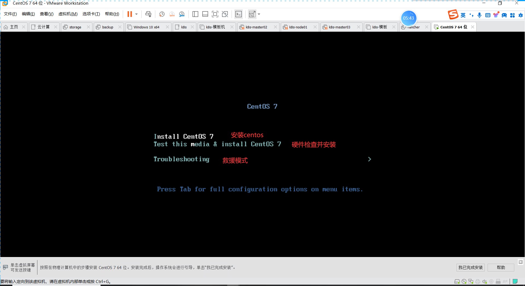
Task: Toggle Unity mode icon
Action: click(x=225, y=14)
